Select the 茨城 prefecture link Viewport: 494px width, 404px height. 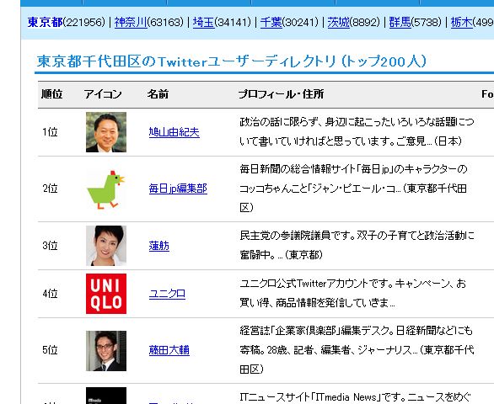[339, 22]
